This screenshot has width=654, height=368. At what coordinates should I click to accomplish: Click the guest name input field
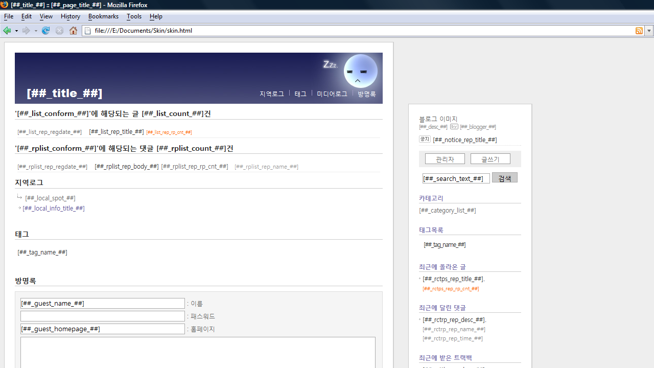(103, 304)
